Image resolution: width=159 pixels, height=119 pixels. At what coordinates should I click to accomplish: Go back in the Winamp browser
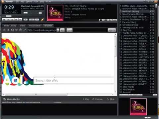4,30
